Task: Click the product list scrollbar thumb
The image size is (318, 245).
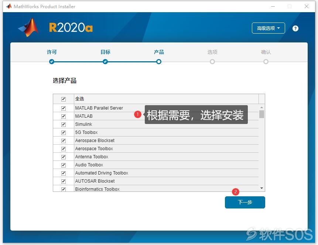Action: coord(261,114)
